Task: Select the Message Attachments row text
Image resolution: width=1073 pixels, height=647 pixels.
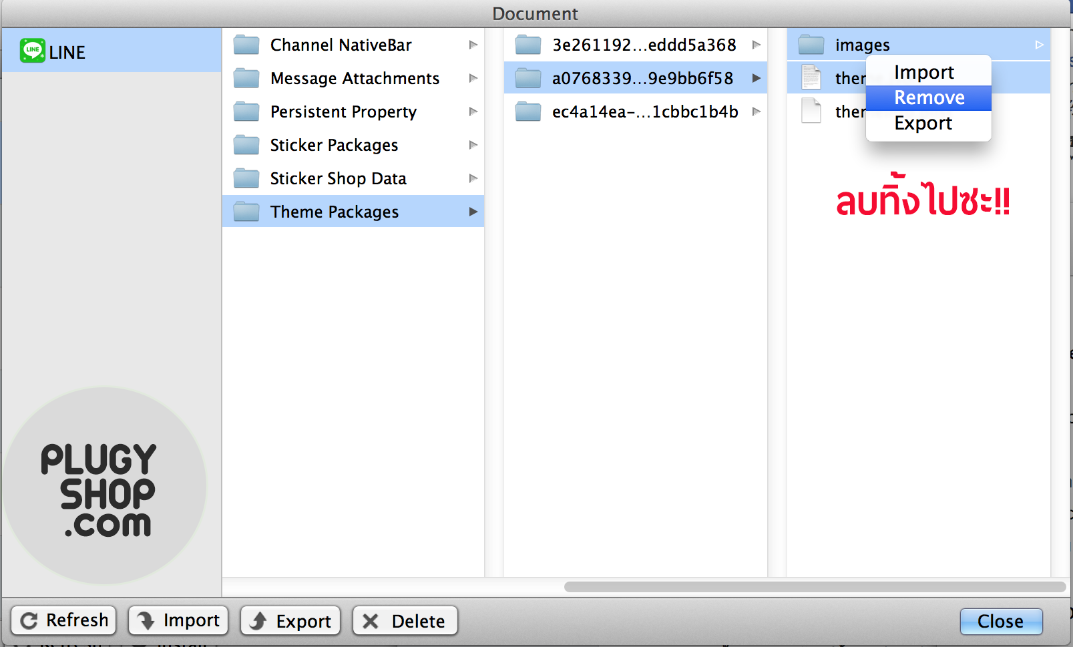Action: [x=355, y=78]
